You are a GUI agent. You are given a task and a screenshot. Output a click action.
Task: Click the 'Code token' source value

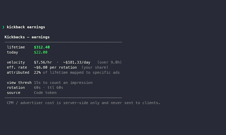tap(45, 93)
